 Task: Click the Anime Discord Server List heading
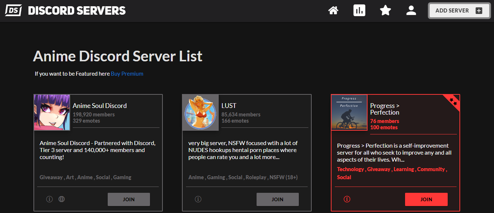point(118,57)
